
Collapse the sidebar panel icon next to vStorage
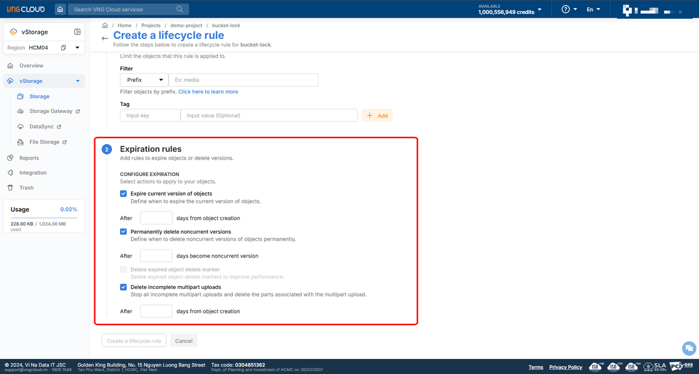(77, 32)
